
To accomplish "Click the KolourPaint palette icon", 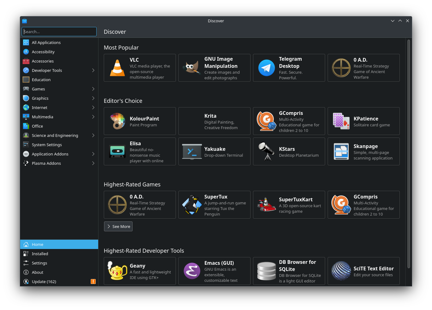I will pos(117,121).
